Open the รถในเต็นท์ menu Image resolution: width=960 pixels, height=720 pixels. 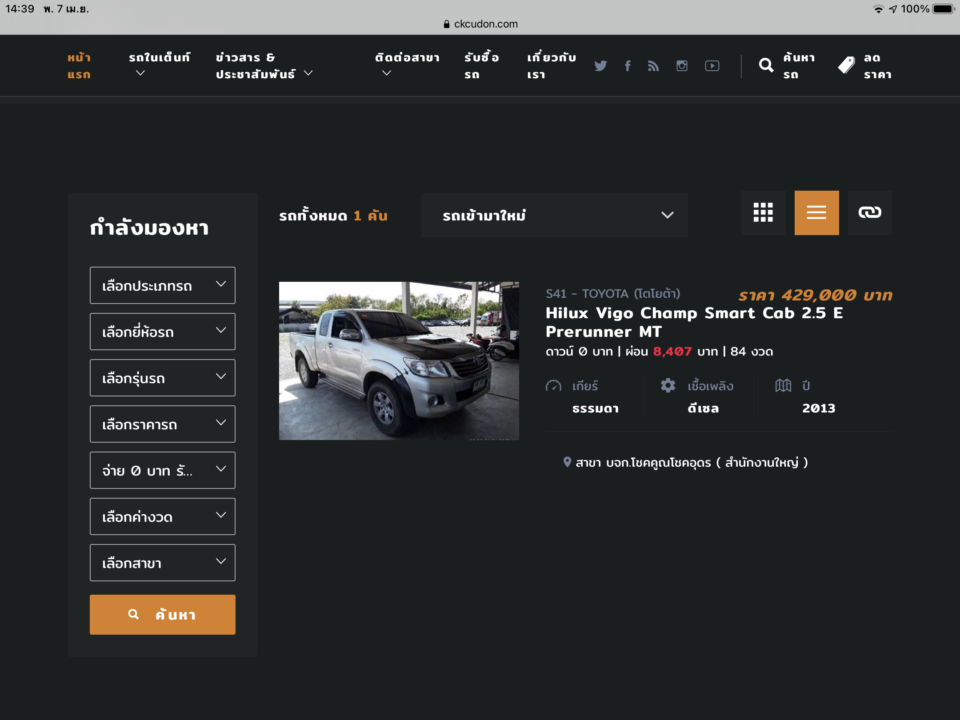point(159,58)
